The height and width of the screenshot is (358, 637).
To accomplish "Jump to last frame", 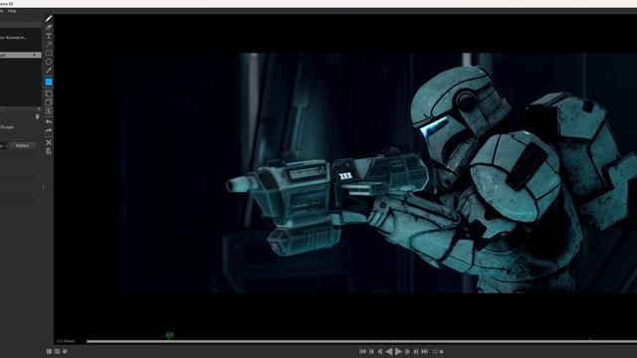I will (424, 351).
